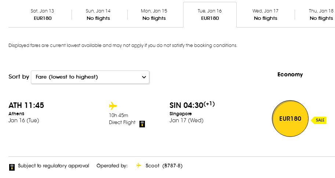Click the Scoot (B787-8) operator text
This screenshot has width=335, height=178.
[164, 166]
